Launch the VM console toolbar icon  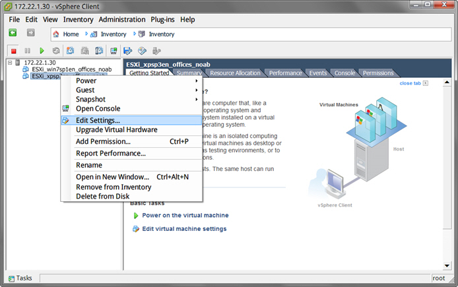114,51
